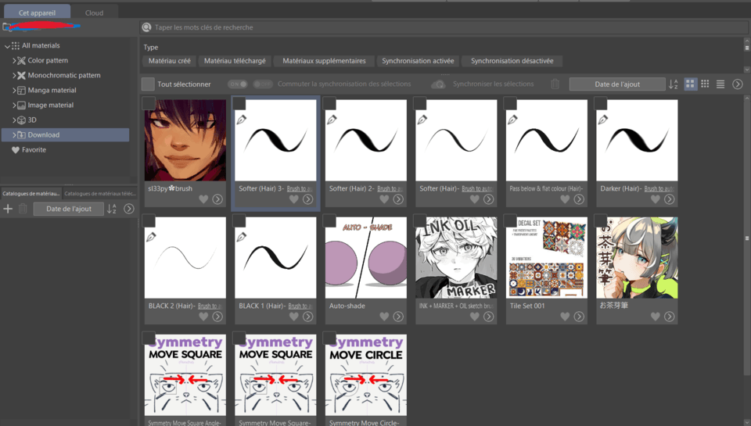This screenshot has height=426, width=751.
Task: Tick checkbox on Softer (Hair) 3 thumbnail
Action: pyautogui.click(x=239, y=103)
